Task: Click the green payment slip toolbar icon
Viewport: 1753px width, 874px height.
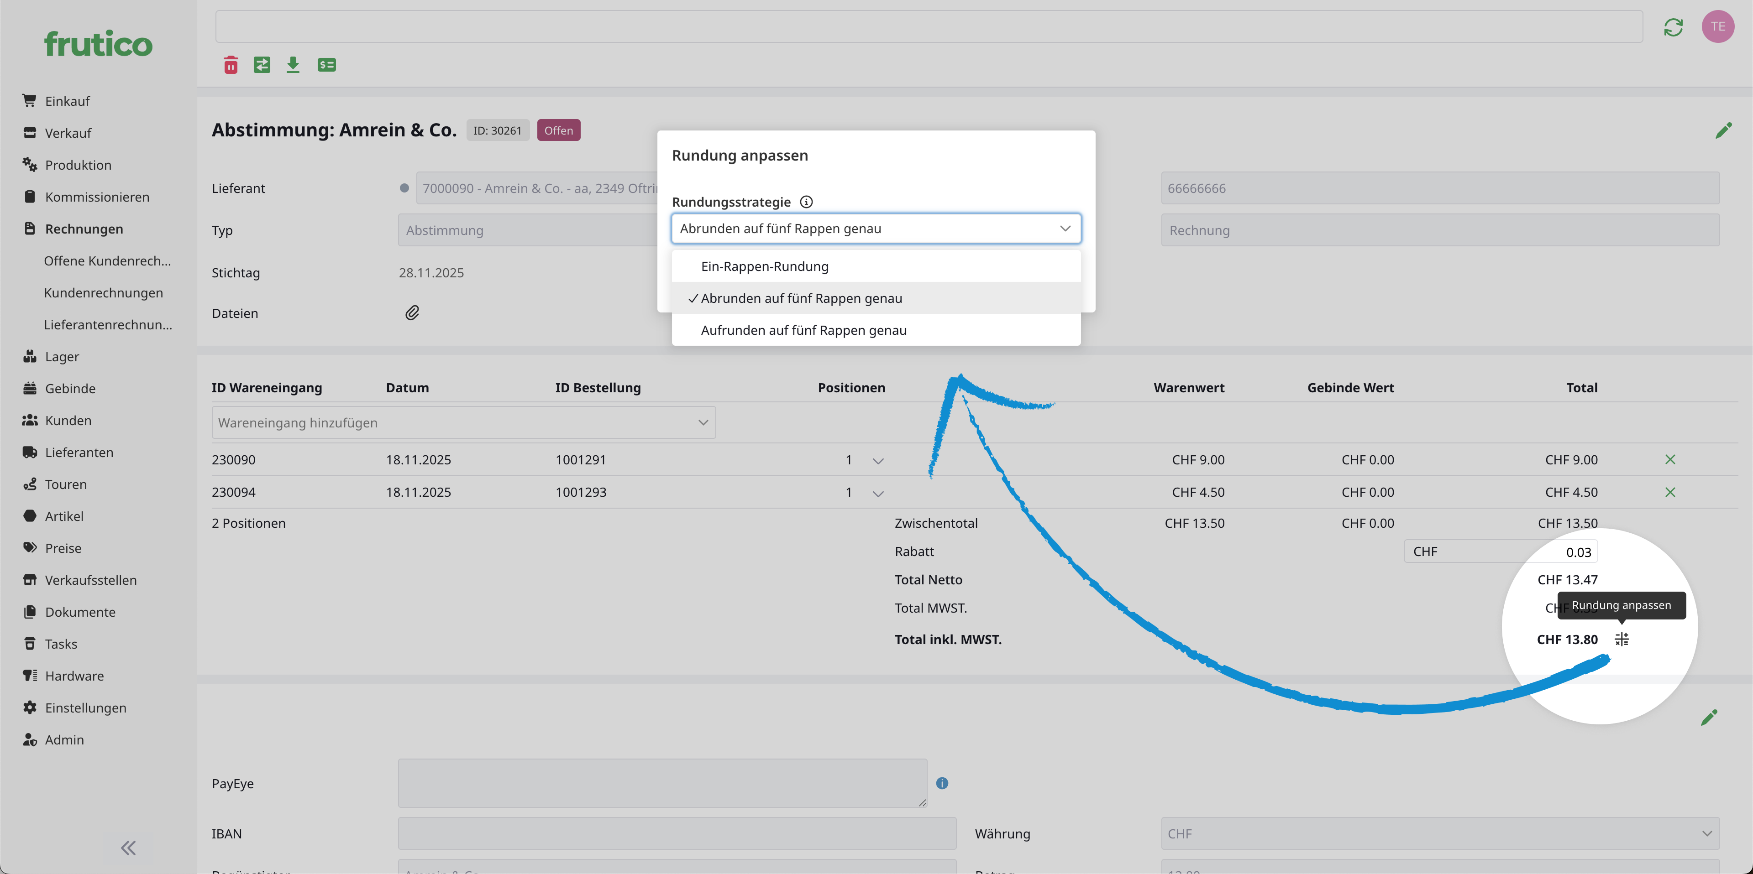Action: (x=327, y=65)
